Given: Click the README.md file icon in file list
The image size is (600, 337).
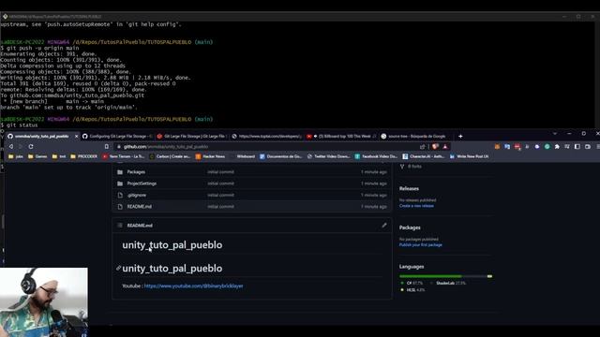Looking at the screenshot, I should point(120,206).
